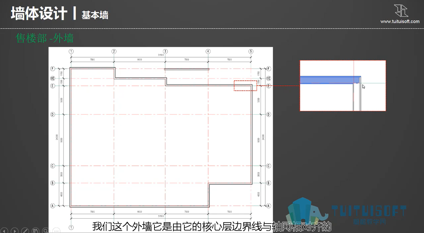Image resolution: width=424 pixels, height=233 pixels.
Task: Go to the previous slide arrow button
Action: point(4,230)
